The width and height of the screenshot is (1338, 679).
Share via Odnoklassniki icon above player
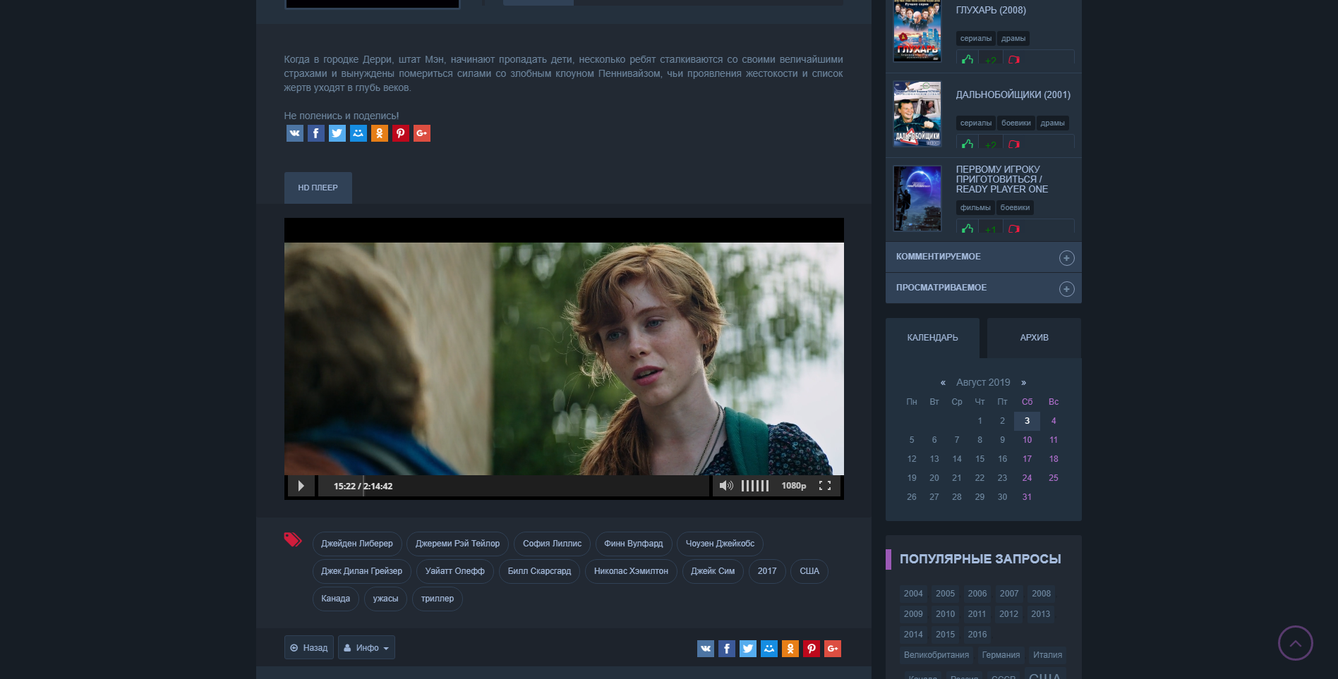(x=379, y=133)
